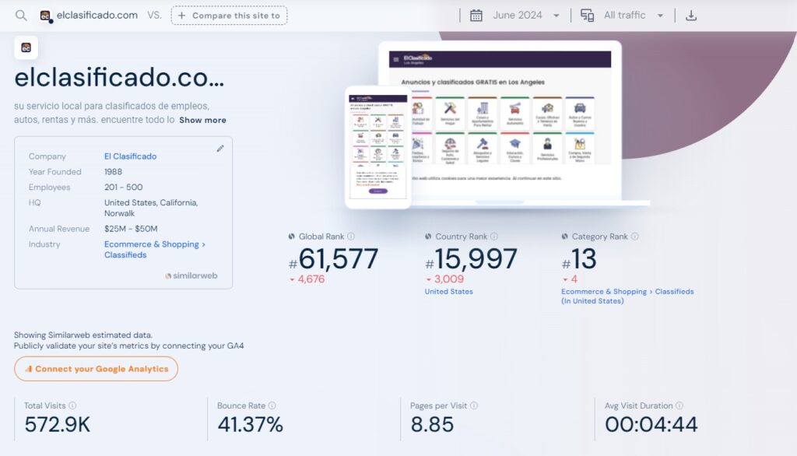The height and width of the screenshot is (456, 797).
Task: Click the elclasificado.com favicon in top bar
Action: 46,16
